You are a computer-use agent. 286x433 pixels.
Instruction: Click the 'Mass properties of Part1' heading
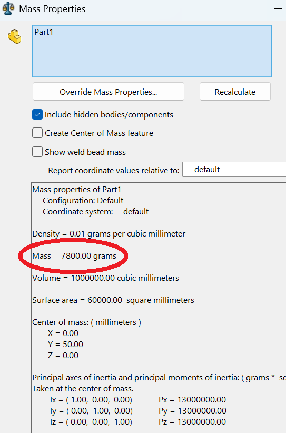coord(77,190)
